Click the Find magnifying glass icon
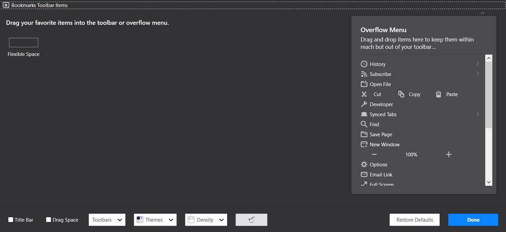 [364, 124]
